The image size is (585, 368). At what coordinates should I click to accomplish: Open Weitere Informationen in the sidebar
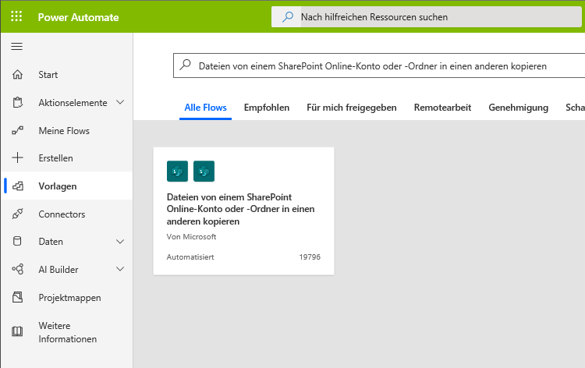click(x=68, y=332)
